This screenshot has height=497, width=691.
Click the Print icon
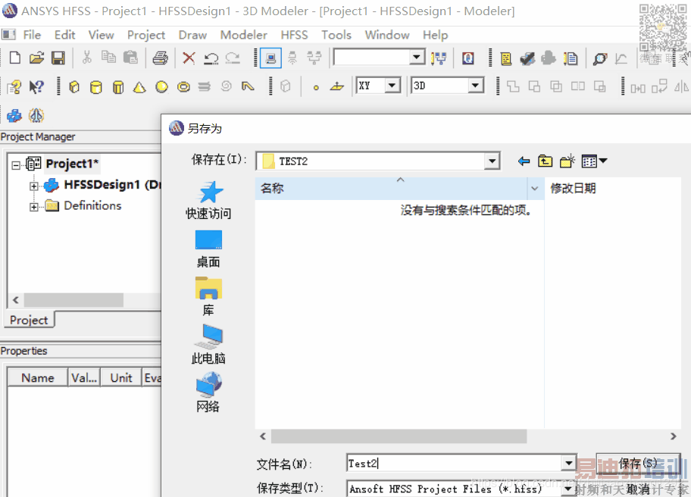click(160, 58)
